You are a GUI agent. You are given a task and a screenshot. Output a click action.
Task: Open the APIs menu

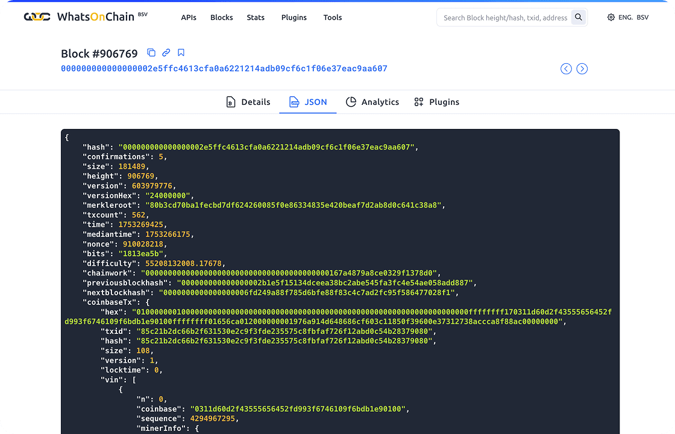pyautogui.click(x=189, y=17)
